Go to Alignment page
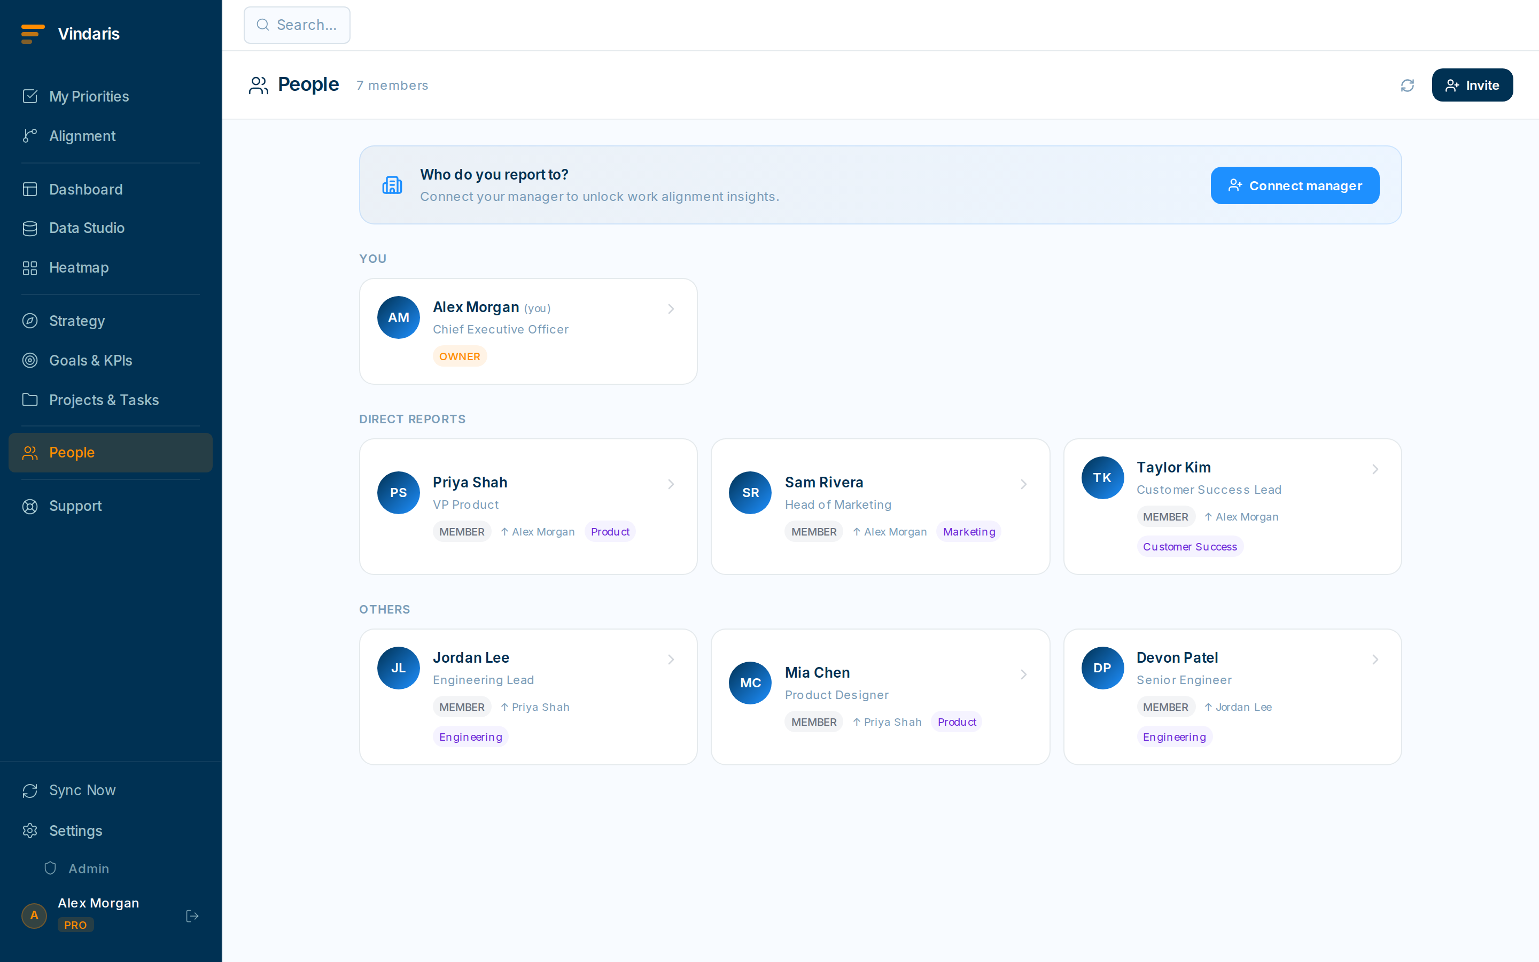Screen dimensions: 1539x962 click(111, 136)
